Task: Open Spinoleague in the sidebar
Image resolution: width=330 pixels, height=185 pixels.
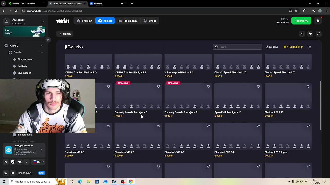Action: pos(25,135)
